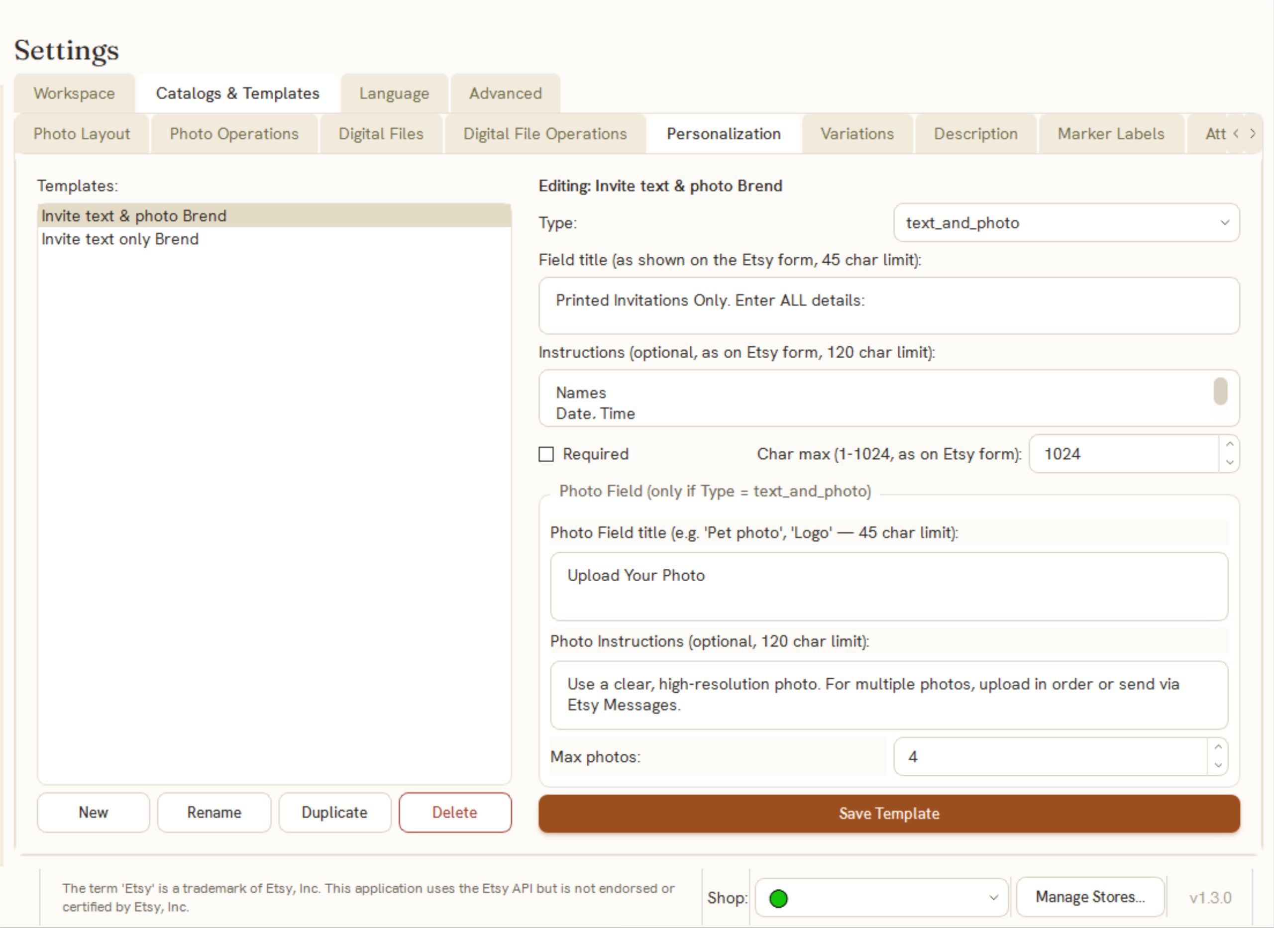Viewport: 1274px width, 928px height.
Task: Open Manage Stores dialog
Action: coord(1090,897)
